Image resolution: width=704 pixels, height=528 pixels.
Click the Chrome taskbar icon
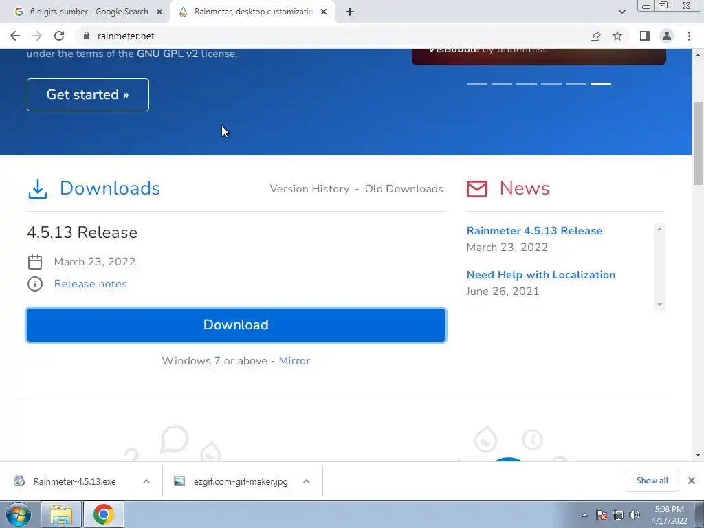[104, 514]
